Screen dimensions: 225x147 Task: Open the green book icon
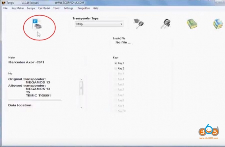192,24
